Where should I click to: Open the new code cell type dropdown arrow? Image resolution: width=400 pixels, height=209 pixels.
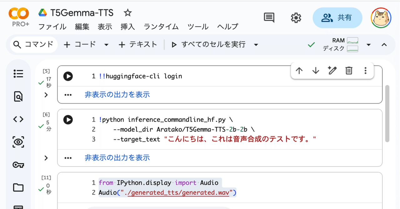[x=107, y=44]
